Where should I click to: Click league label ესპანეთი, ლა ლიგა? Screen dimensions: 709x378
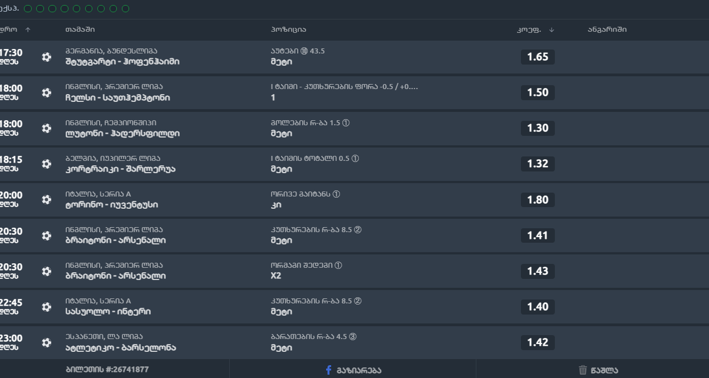104,337
